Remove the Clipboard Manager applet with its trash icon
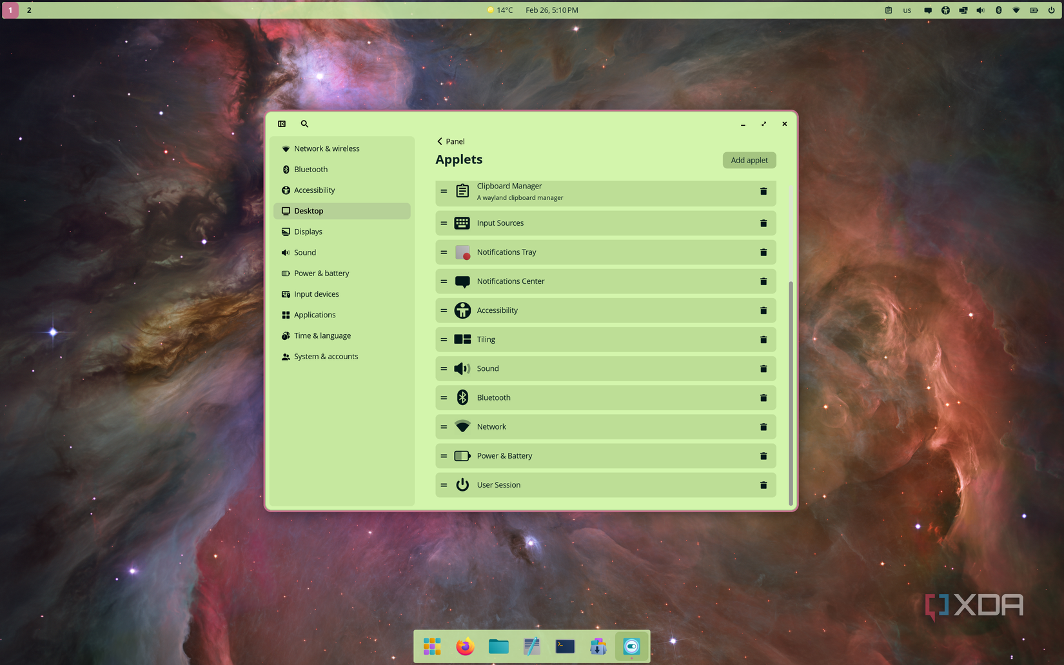The height and width of the screenshot is (665, 1064). click(x=763, y=192)
